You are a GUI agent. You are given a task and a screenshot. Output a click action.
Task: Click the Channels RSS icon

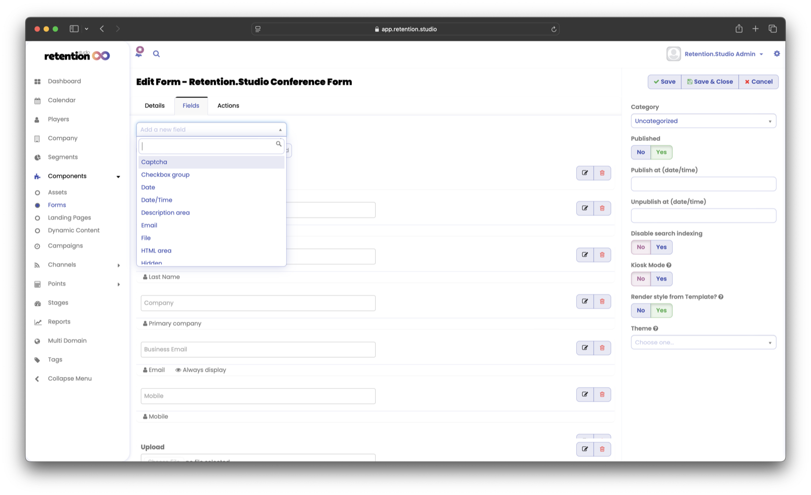coord(37,265)
